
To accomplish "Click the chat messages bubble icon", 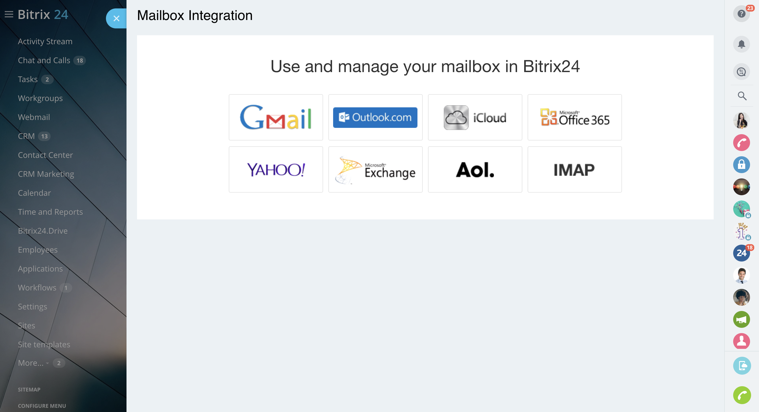I will [x=741, y=72].
